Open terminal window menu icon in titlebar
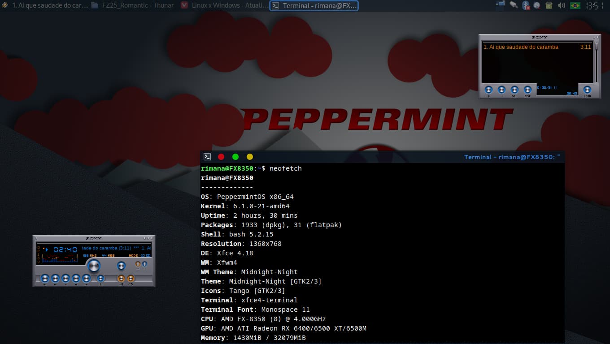 (207, 157)
